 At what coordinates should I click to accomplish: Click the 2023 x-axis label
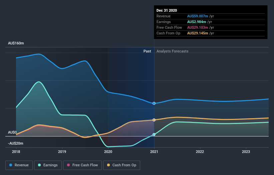pyautogui.click(x=246, y=152)
